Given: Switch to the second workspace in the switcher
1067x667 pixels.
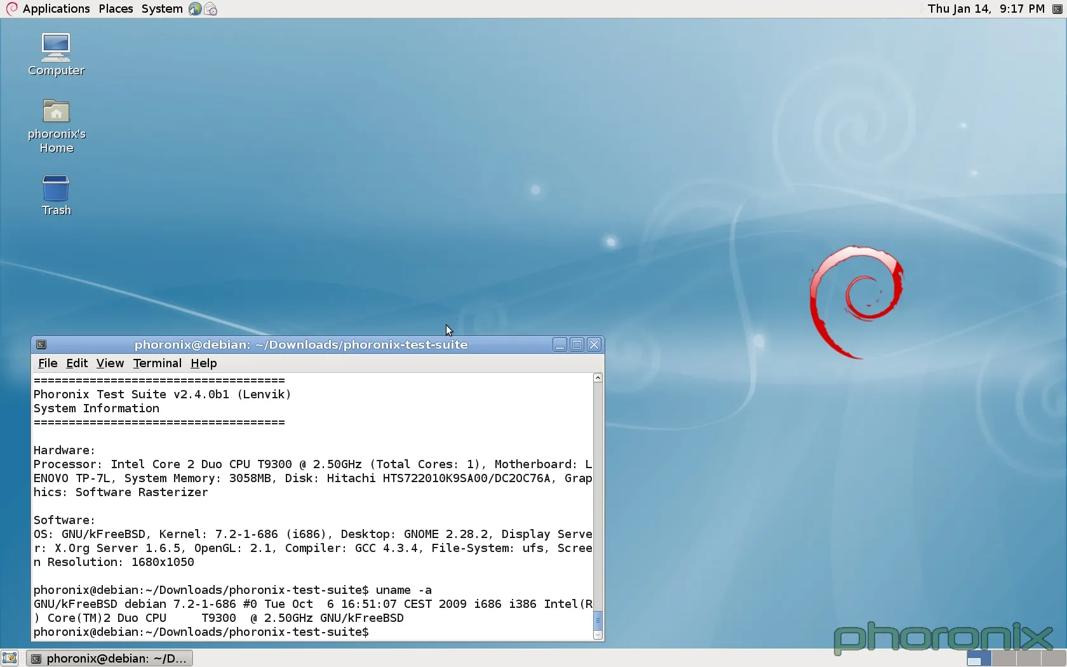Looking at the screenshot, I should click(x=1003, y=658).
